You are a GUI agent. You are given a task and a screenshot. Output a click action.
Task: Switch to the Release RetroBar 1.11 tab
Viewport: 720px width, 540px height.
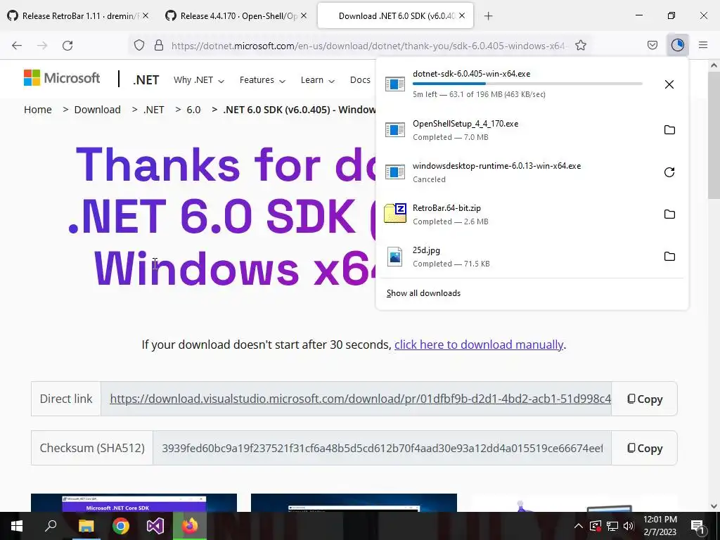[x=77, y=15]
